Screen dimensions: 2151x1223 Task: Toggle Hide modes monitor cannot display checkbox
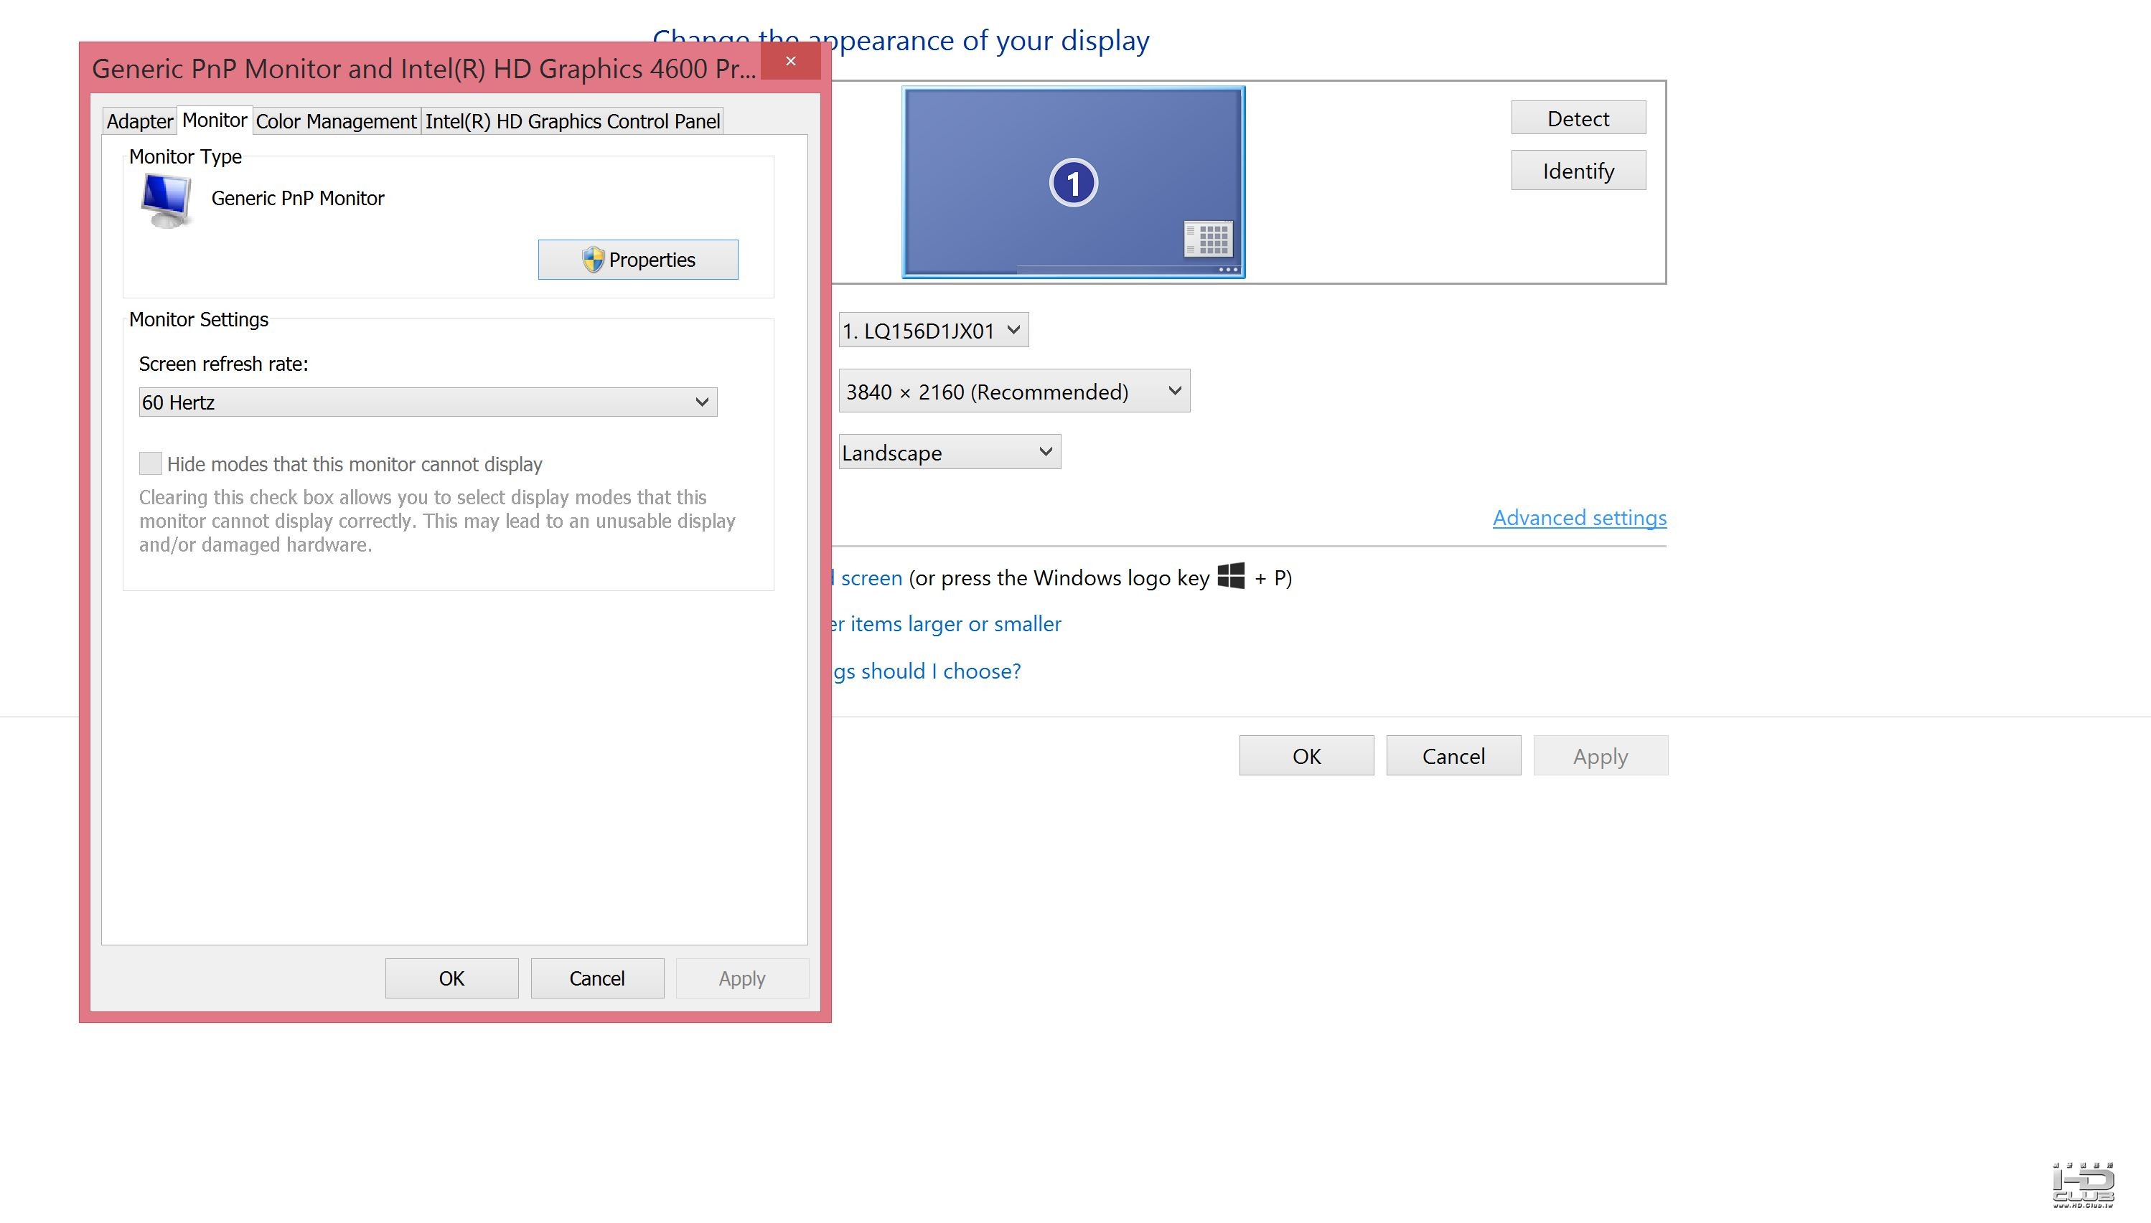(151, 463)
